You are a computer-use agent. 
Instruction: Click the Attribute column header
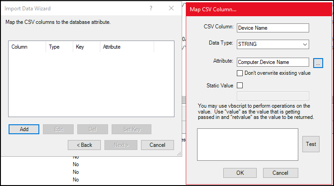[x=127, y=47]
